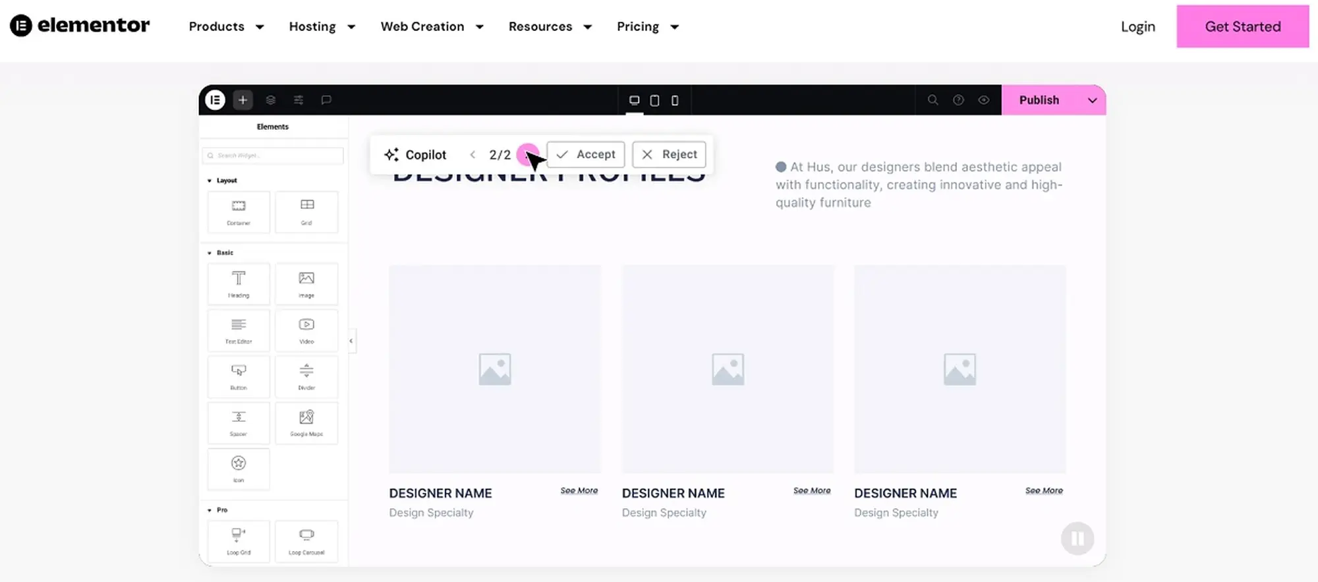Click the Elementor logo in site header
Image resolution: width=1318 pixels, height=582 pixels.
coord(80,26)
